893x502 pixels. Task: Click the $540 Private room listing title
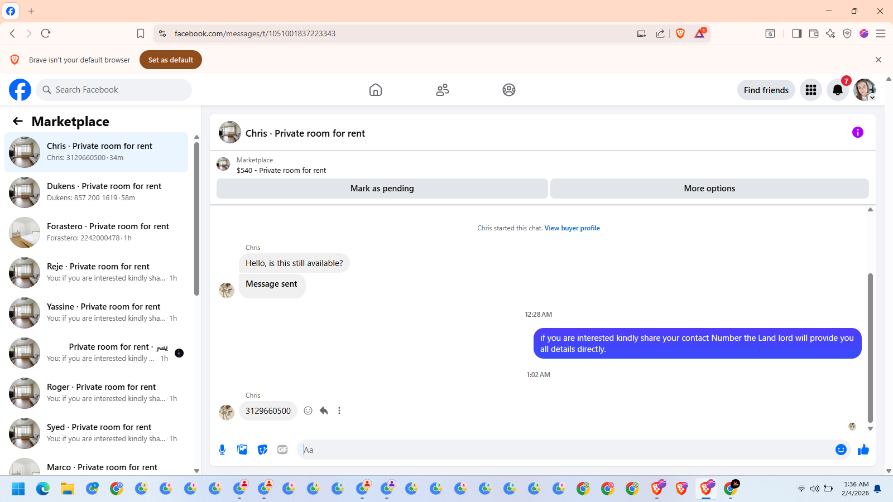click(281, 171)
